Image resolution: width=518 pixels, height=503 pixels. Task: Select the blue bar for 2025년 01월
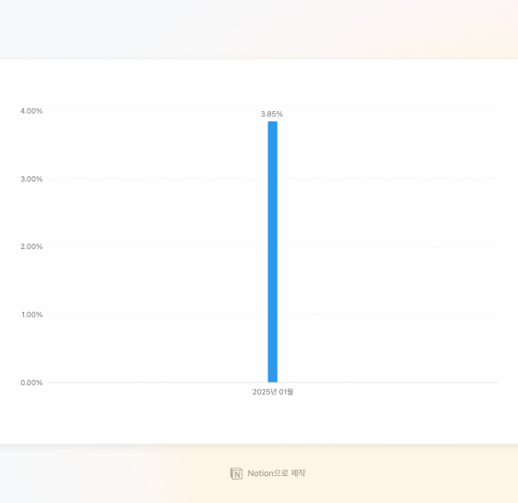(273, 252)
